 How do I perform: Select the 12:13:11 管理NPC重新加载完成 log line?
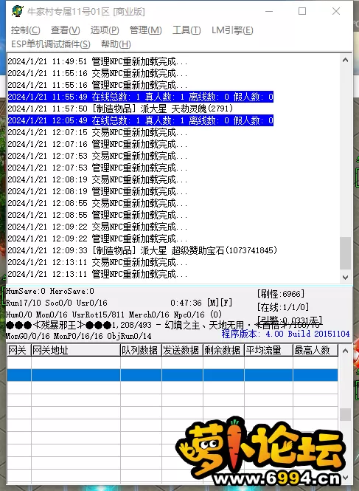97,274
